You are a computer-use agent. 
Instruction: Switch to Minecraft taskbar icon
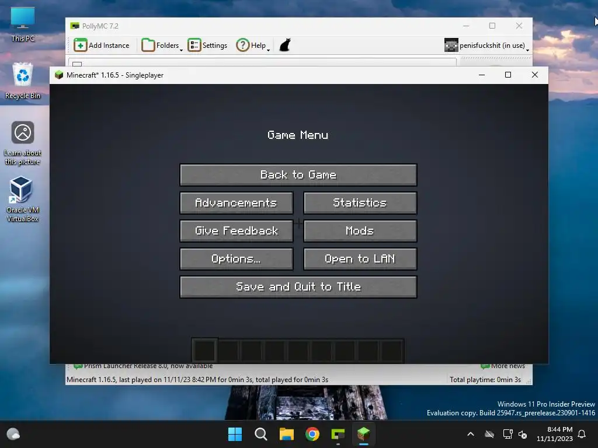pyautogui.click(x=364, y=434)
